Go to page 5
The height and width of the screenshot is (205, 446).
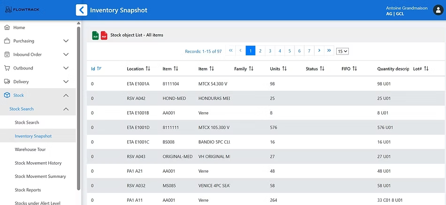[290, 51]
